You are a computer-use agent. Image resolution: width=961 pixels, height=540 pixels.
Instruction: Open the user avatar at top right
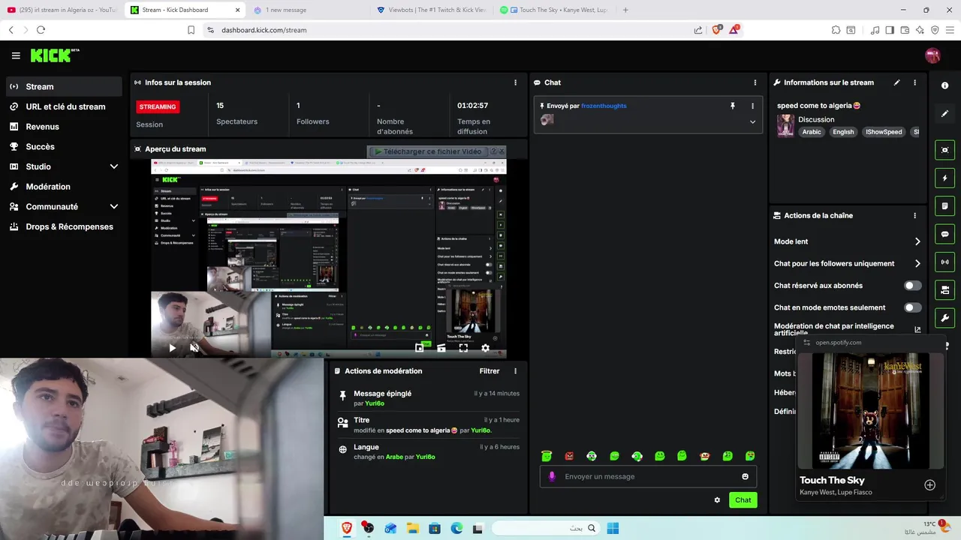[x=932, y=55]
